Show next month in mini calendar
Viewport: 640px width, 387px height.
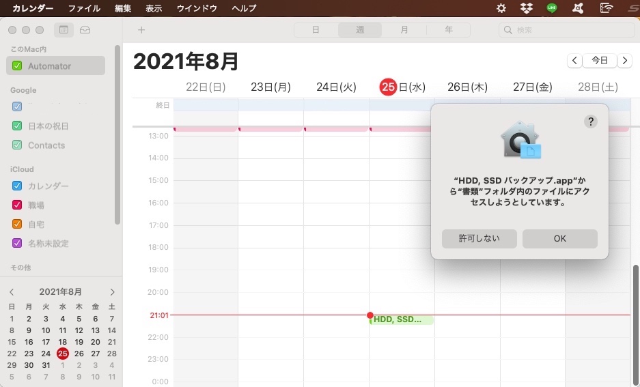[112, 292]
